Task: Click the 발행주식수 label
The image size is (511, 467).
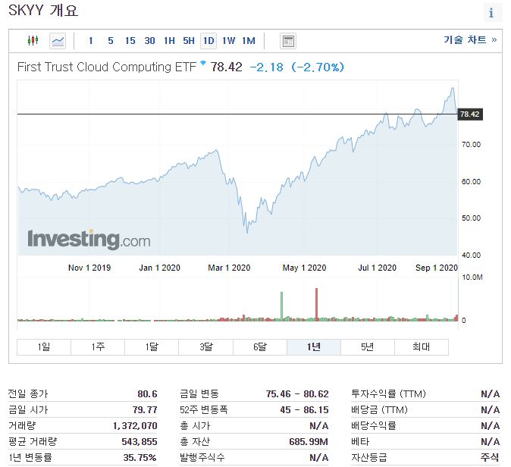Action: (x=202, y=458)
